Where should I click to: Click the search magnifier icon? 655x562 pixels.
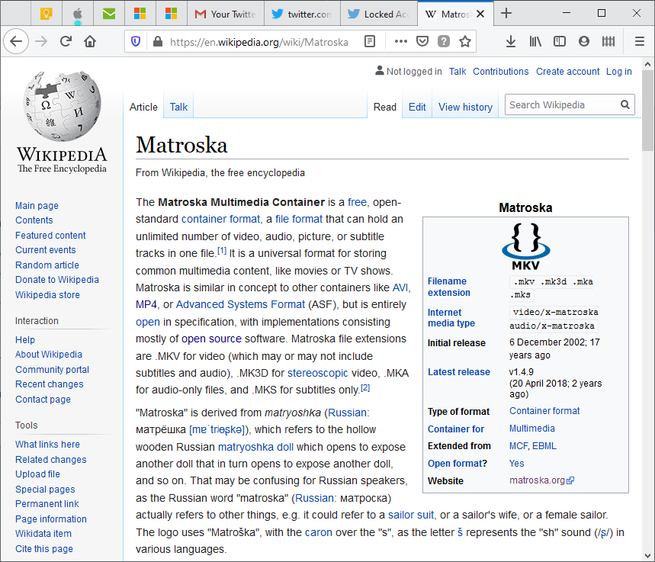(x=625, y=105)
